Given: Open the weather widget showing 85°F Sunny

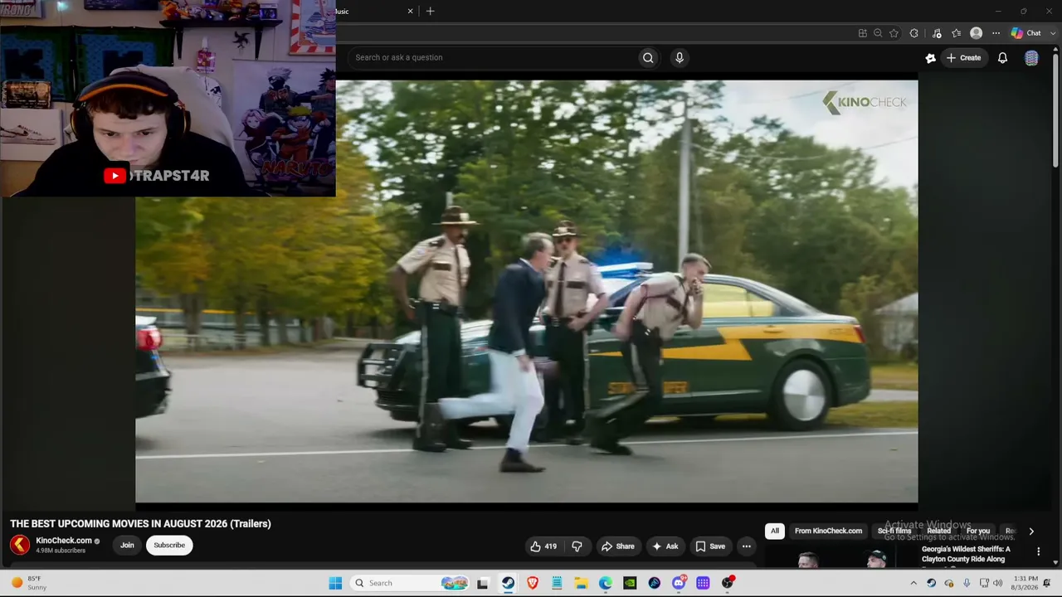Looking at the screenshot, I should coord(28,583).
